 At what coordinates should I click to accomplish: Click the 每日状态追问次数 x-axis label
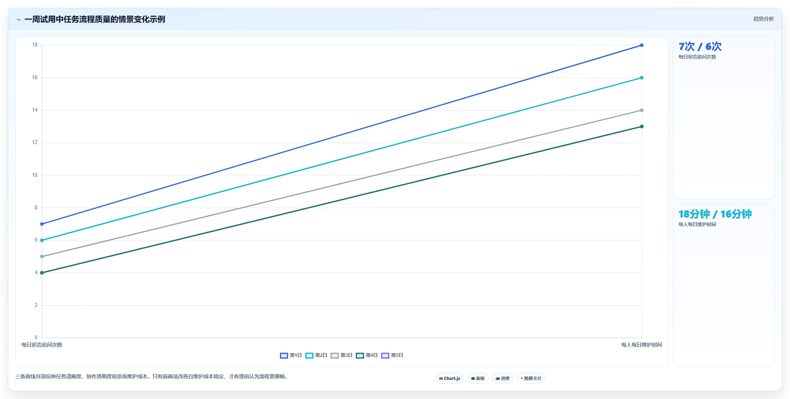[x=42, y=345]
